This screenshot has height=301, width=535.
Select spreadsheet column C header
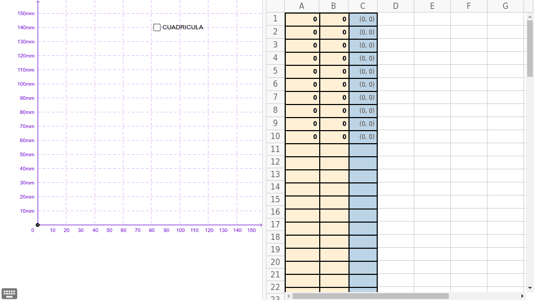tap(363, 6)
